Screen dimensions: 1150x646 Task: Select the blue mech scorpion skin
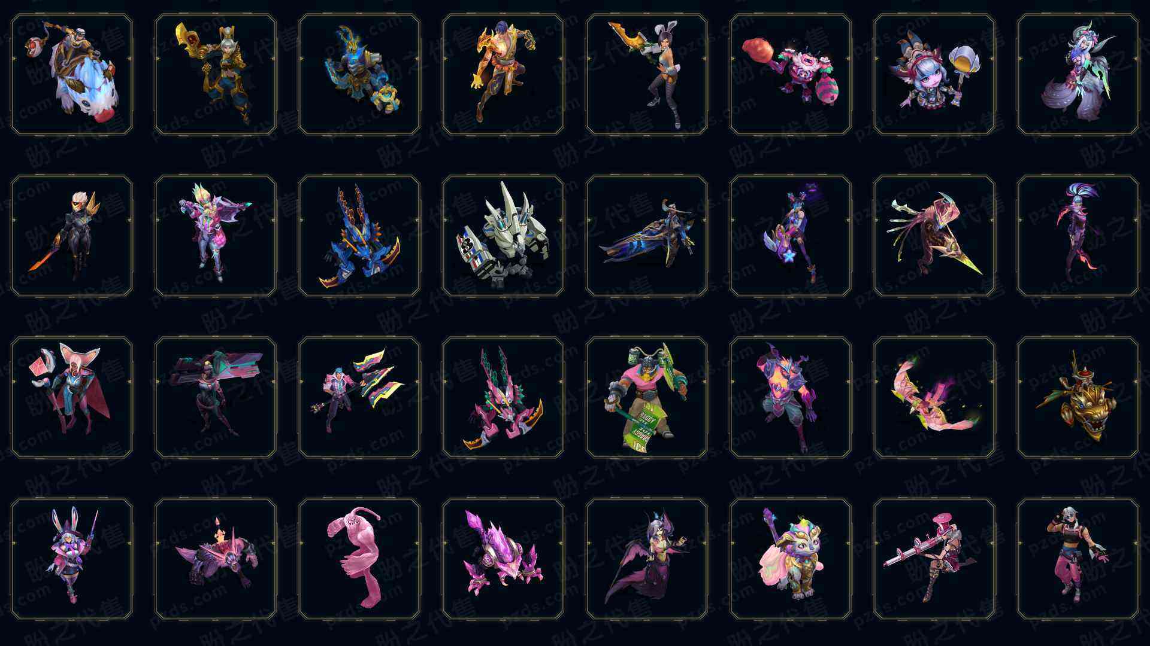click(x=359, y=236)
